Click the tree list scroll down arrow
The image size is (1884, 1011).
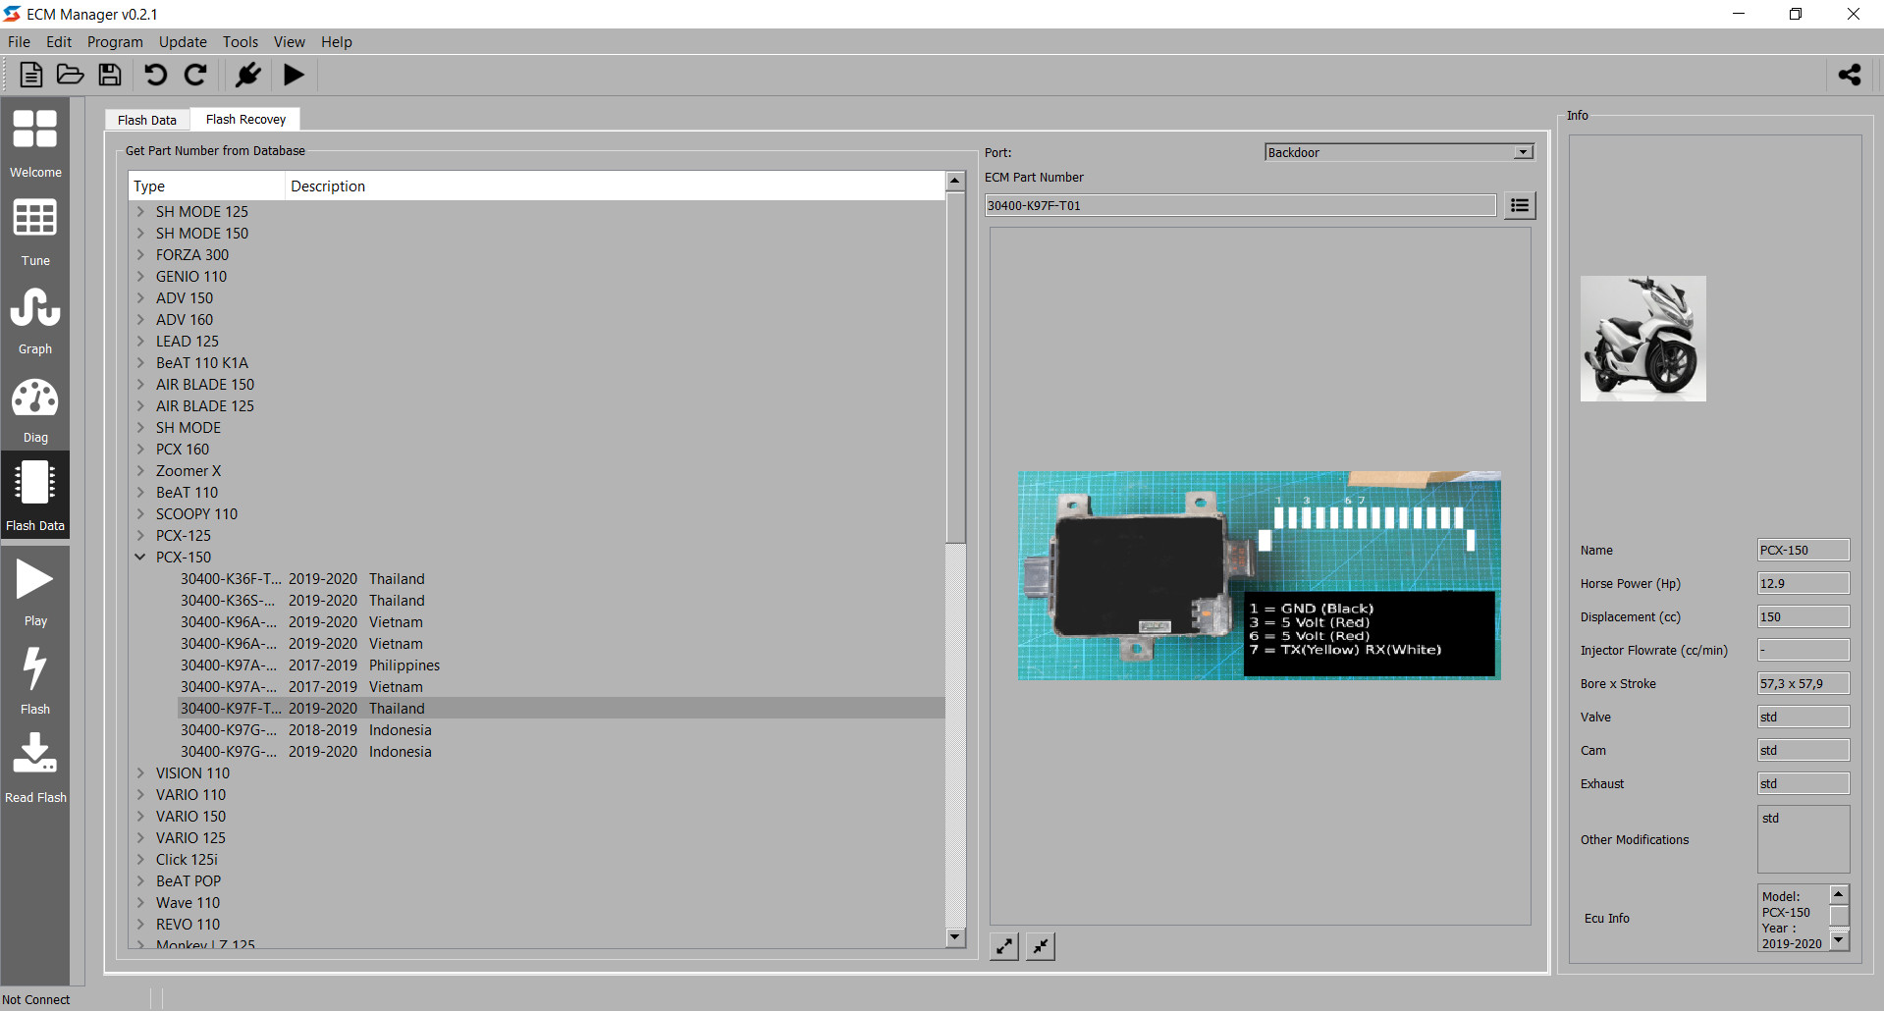pyautogui.click(x=955, y=937)
